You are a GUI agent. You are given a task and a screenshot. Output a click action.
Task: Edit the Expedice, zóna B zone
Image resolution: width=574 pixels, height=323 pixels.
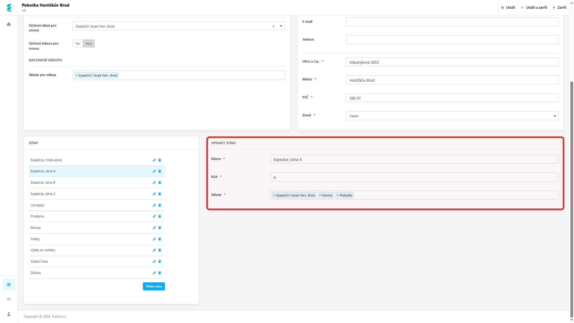click(154, 182)
